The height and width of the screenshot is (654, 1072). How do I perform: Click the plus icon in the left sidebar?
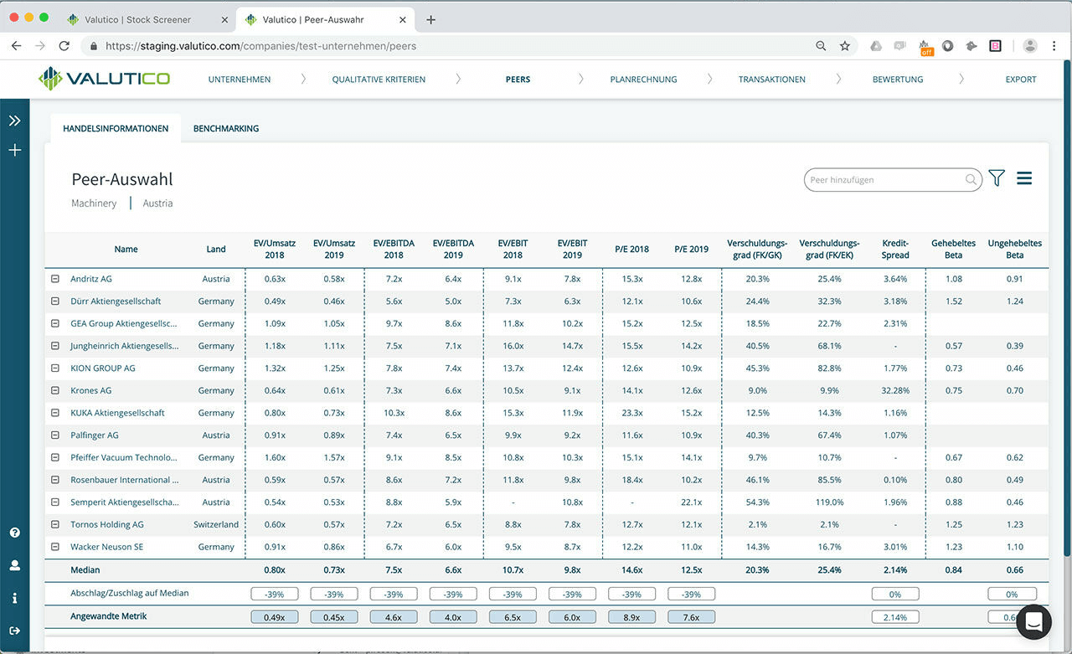click(14, 150)
